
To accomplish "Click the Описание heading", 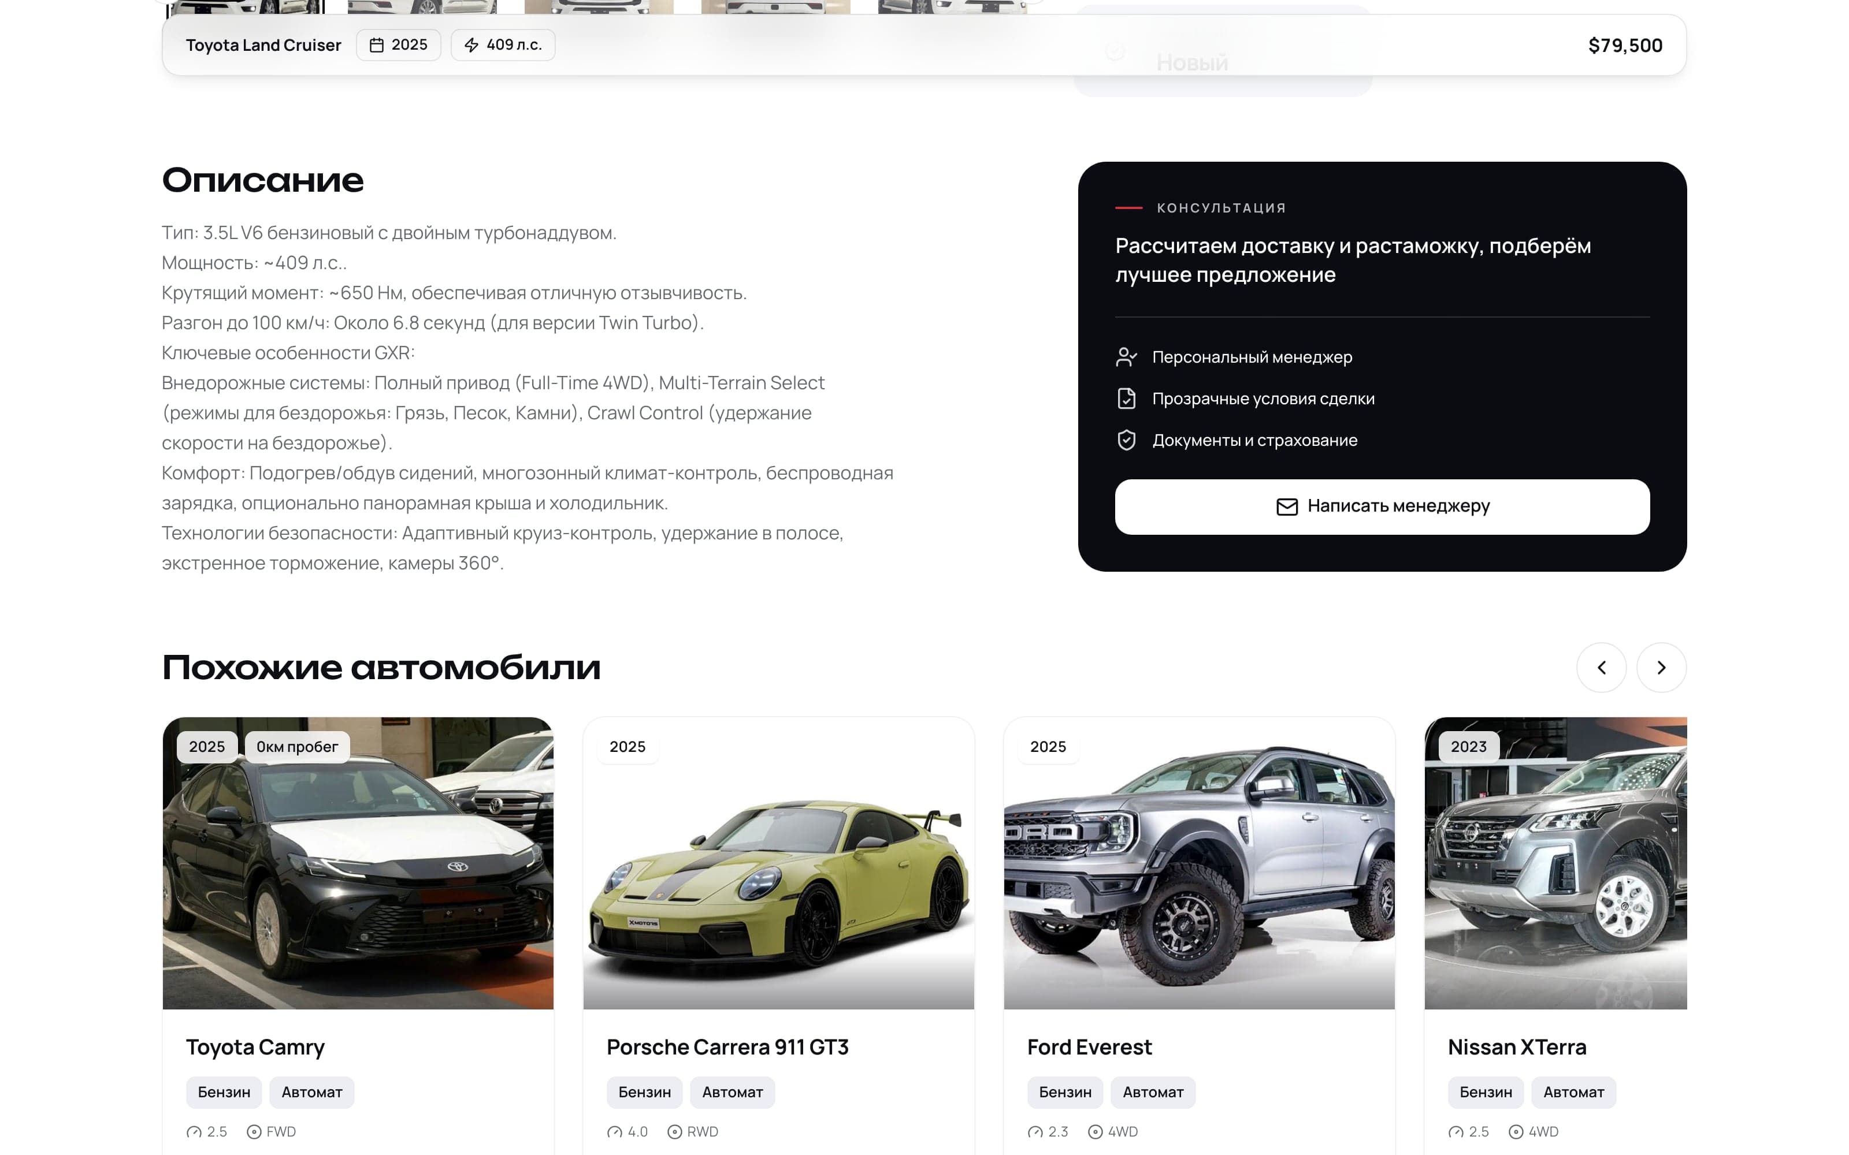I will [263, 181].
